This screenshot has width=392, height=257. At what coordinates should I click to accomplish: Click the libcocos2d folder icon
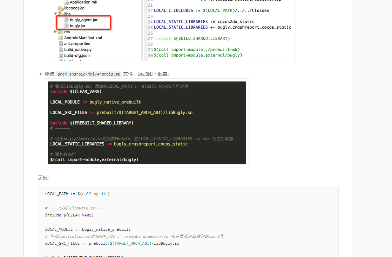[x=61, y=8]
